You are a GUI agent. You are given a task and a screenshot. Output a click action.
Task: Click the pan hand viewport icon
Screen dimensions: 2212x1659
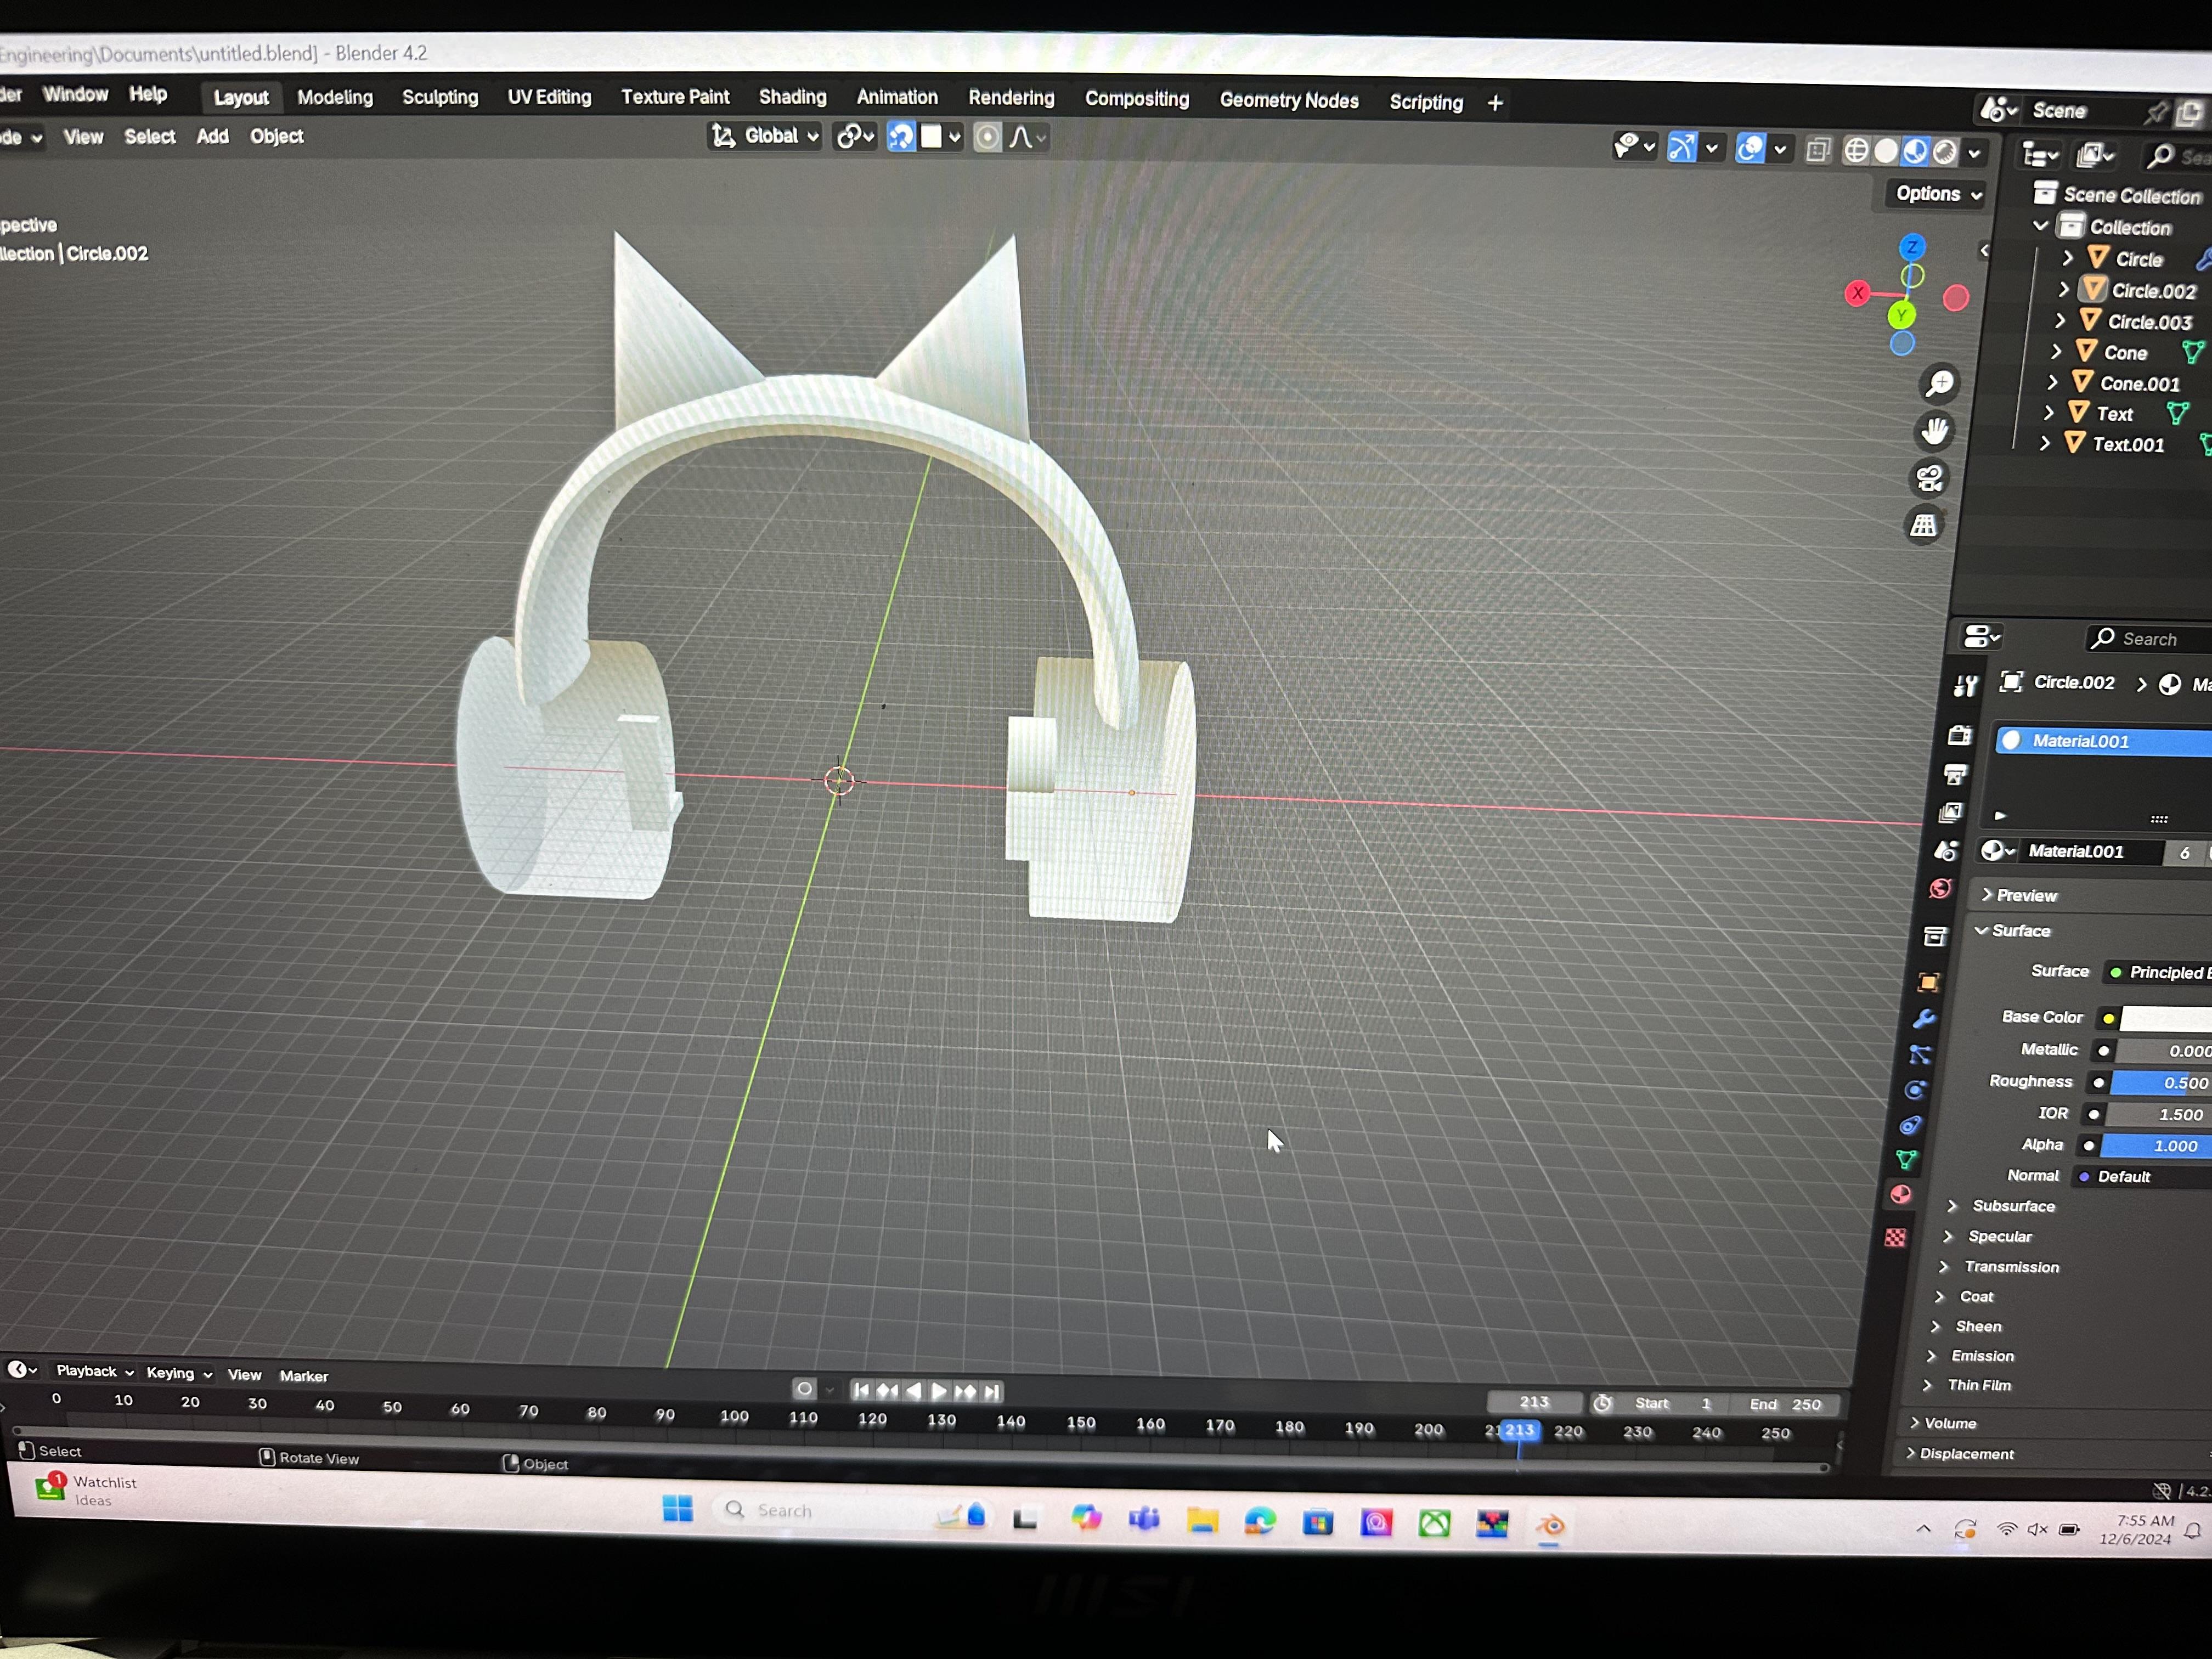point(1935,431)
